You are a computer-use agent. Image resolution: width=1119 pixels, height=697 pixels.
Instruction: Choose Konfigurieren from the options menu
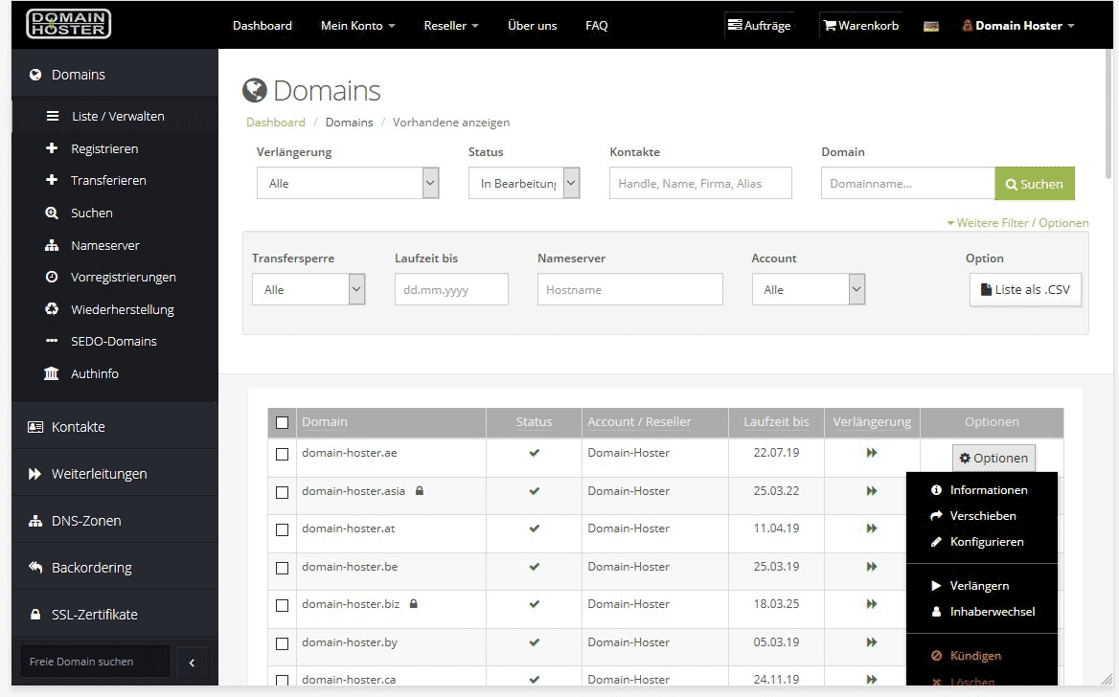pyautogui.click(x=981, y=542)
